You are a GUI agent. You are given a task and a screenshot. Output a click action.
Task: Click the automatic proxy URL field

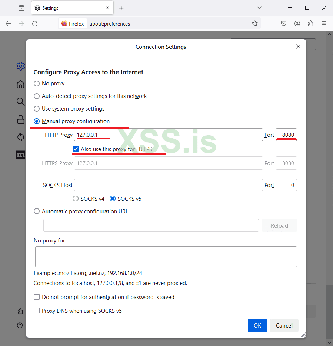click(151, 225)
